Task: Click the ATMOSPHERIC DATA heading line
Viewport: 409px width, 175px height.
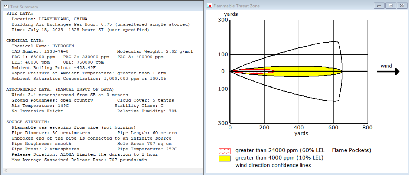Action: tap(60, 89)
